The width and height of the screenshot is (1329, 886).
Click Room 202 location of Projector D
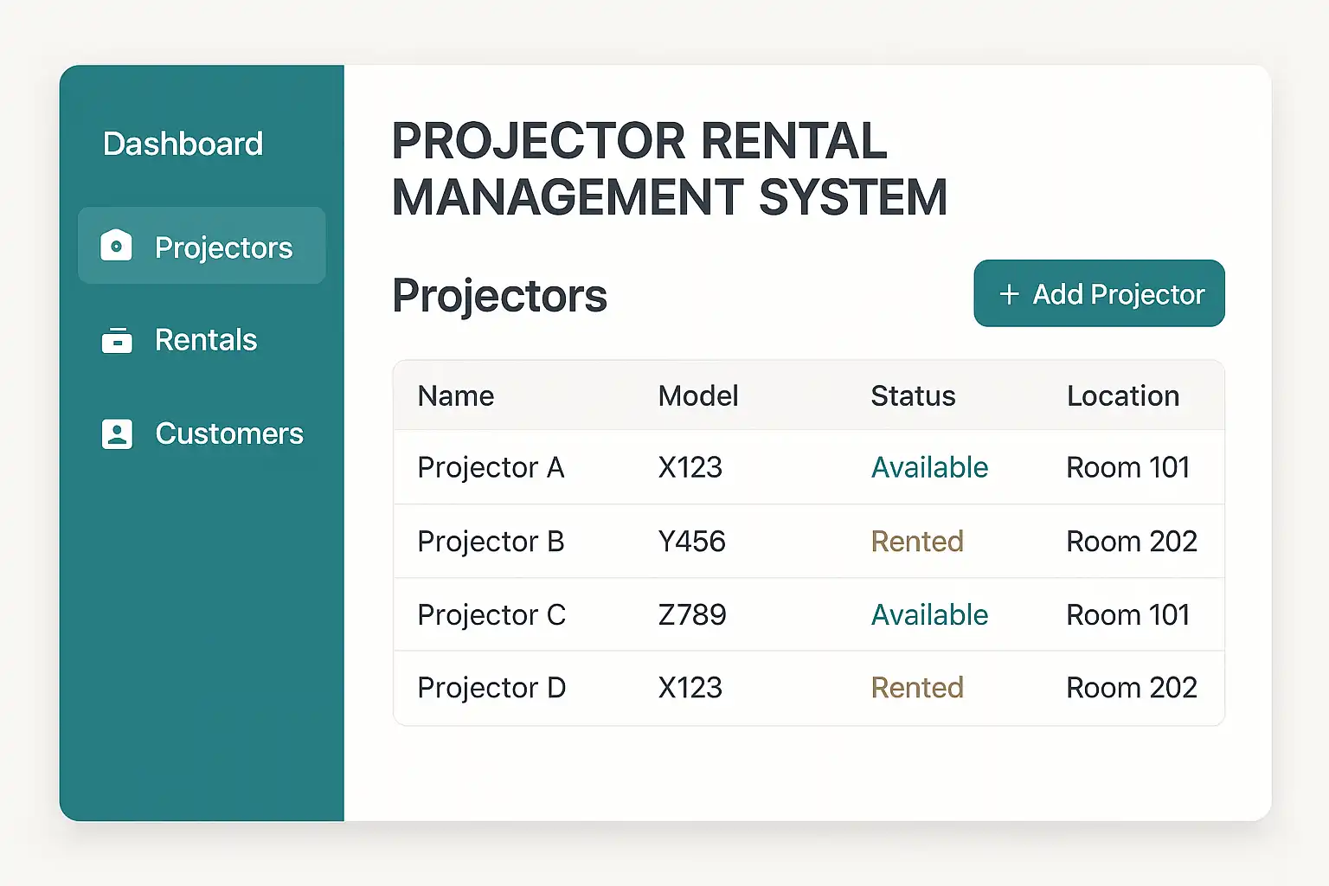click(1132, 688)
